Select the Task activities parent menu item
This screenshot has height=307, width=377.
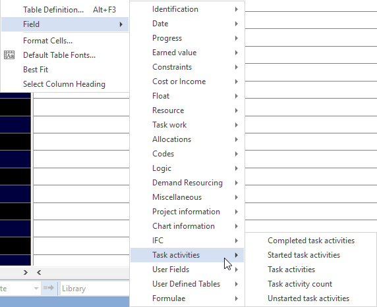click(187, 255)
